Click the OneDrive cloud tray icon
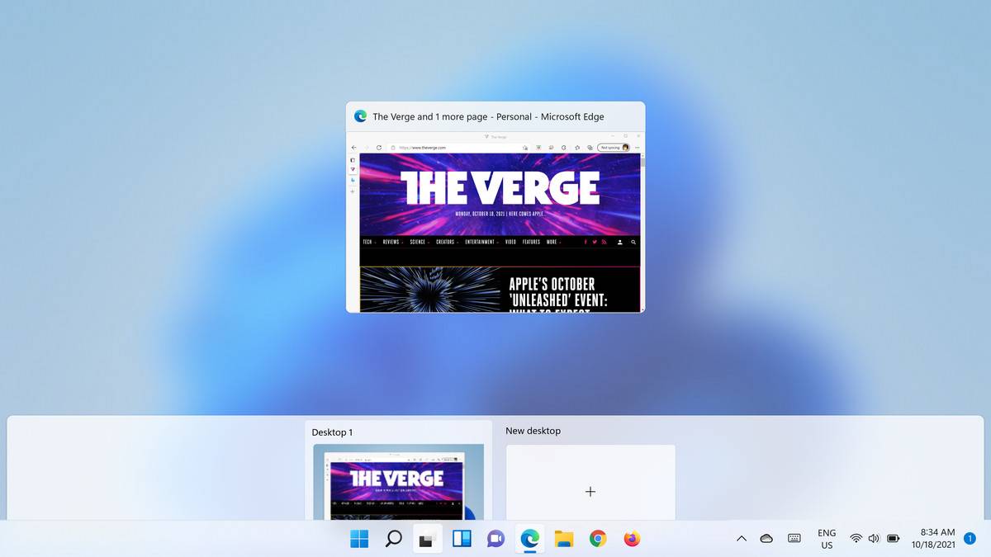This screenshot has width=991, height=557. coord(766,539)
